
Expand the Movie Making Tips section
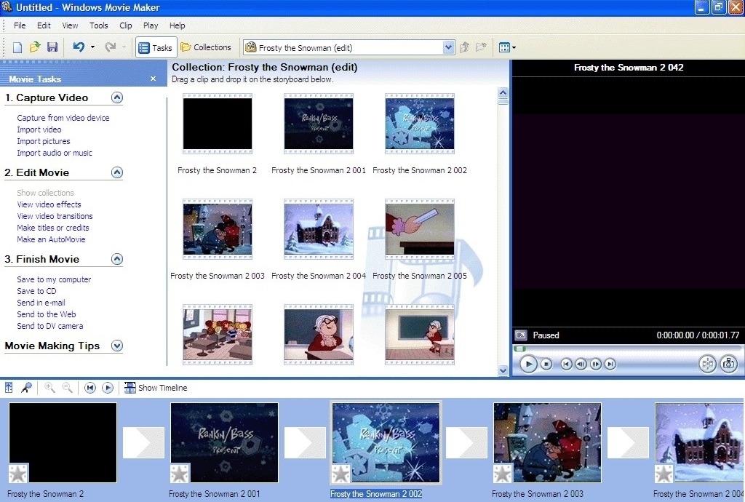[x=117, y=346]
